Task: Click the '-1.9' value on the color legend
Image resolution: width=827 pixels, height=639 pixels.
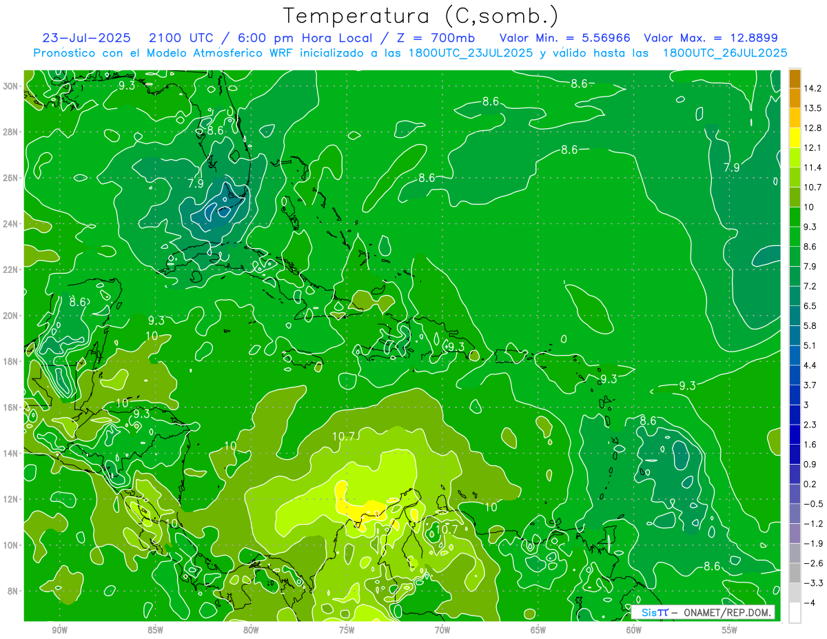Action: 813,543
